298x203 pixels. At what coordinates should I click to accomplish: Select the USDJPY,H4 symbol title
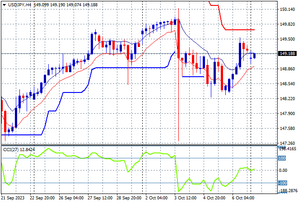(x=19, y=5)
